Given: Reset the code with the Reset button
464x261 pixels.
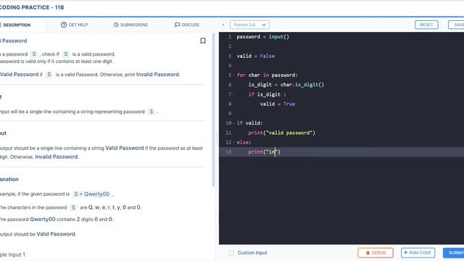Looking at the screenshot, I should 426,25.
